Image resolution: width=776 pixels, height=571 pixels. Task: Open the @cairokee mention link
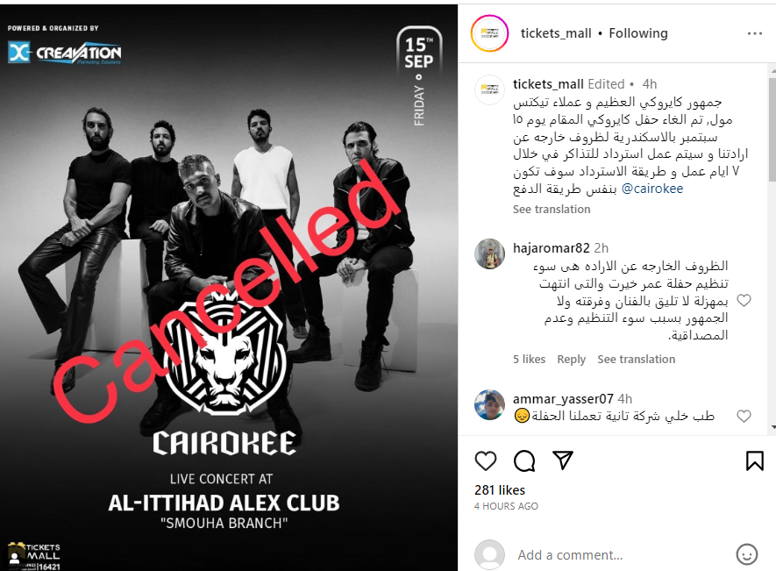(x=651, y=189)
